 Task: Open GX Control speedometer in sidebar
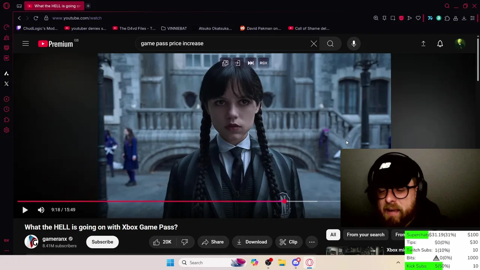(6, 27)
